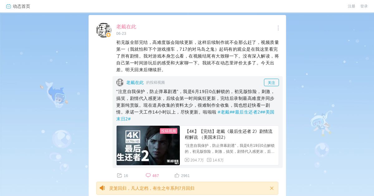Close the orange announcement banner

[272, 188]
